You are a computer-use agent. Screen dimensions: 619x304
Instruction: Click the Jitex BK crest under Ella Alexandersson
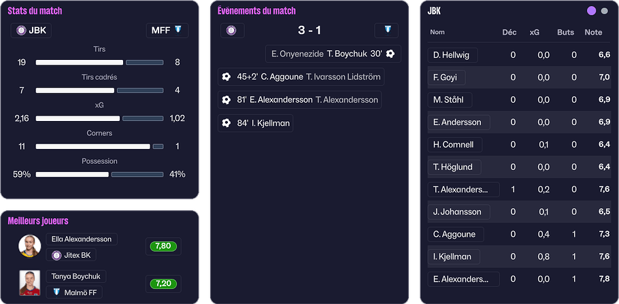(56, 256)
